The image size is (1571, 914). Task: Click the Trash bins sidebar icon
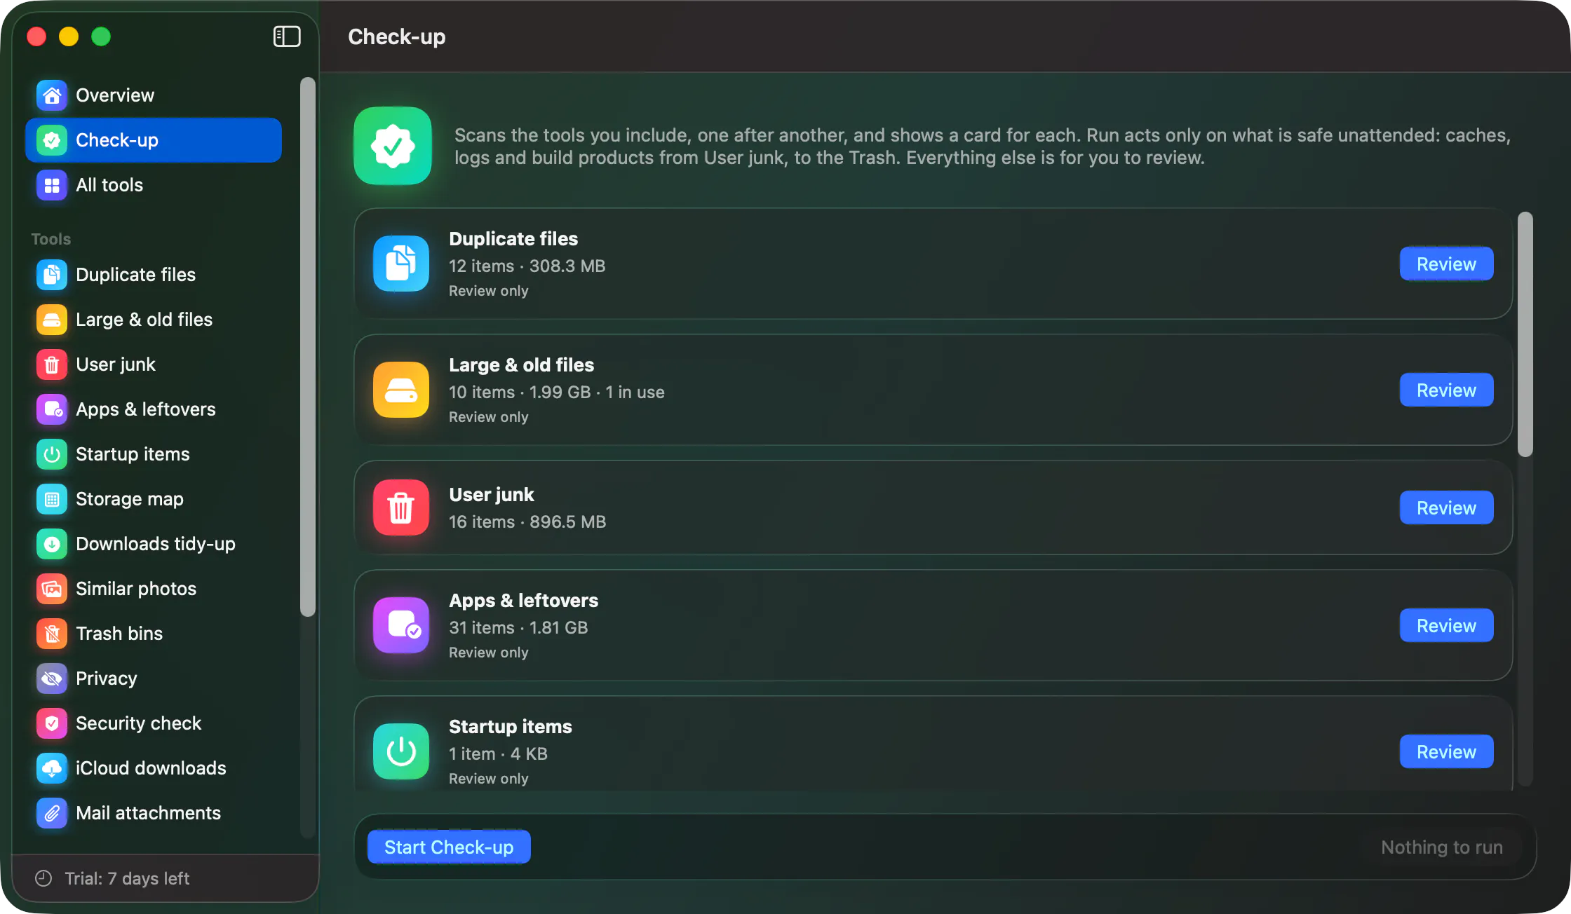[52, 634]
